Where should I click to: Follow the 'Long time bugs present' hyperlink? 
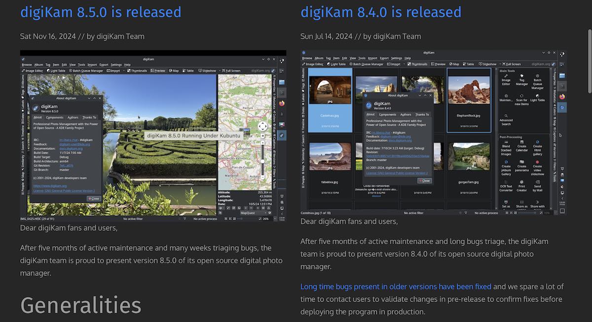click(396, 287)
